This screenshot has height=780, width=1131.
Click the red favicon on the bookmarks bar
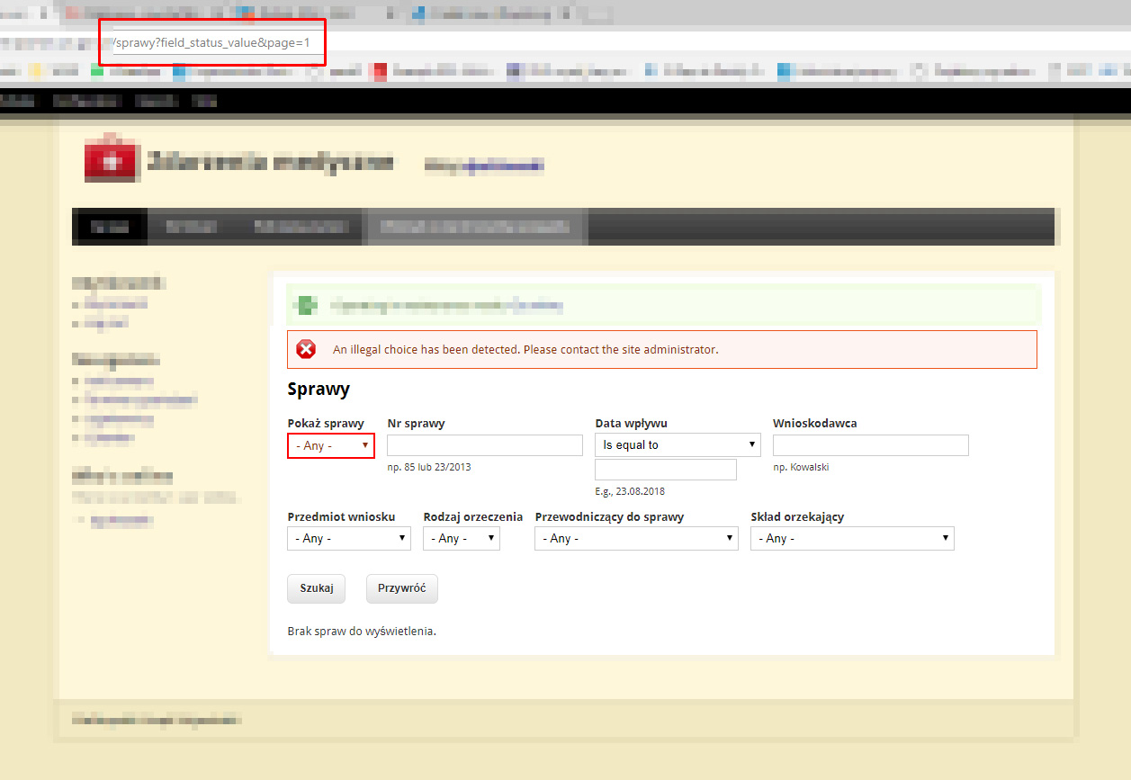[379, 72]
